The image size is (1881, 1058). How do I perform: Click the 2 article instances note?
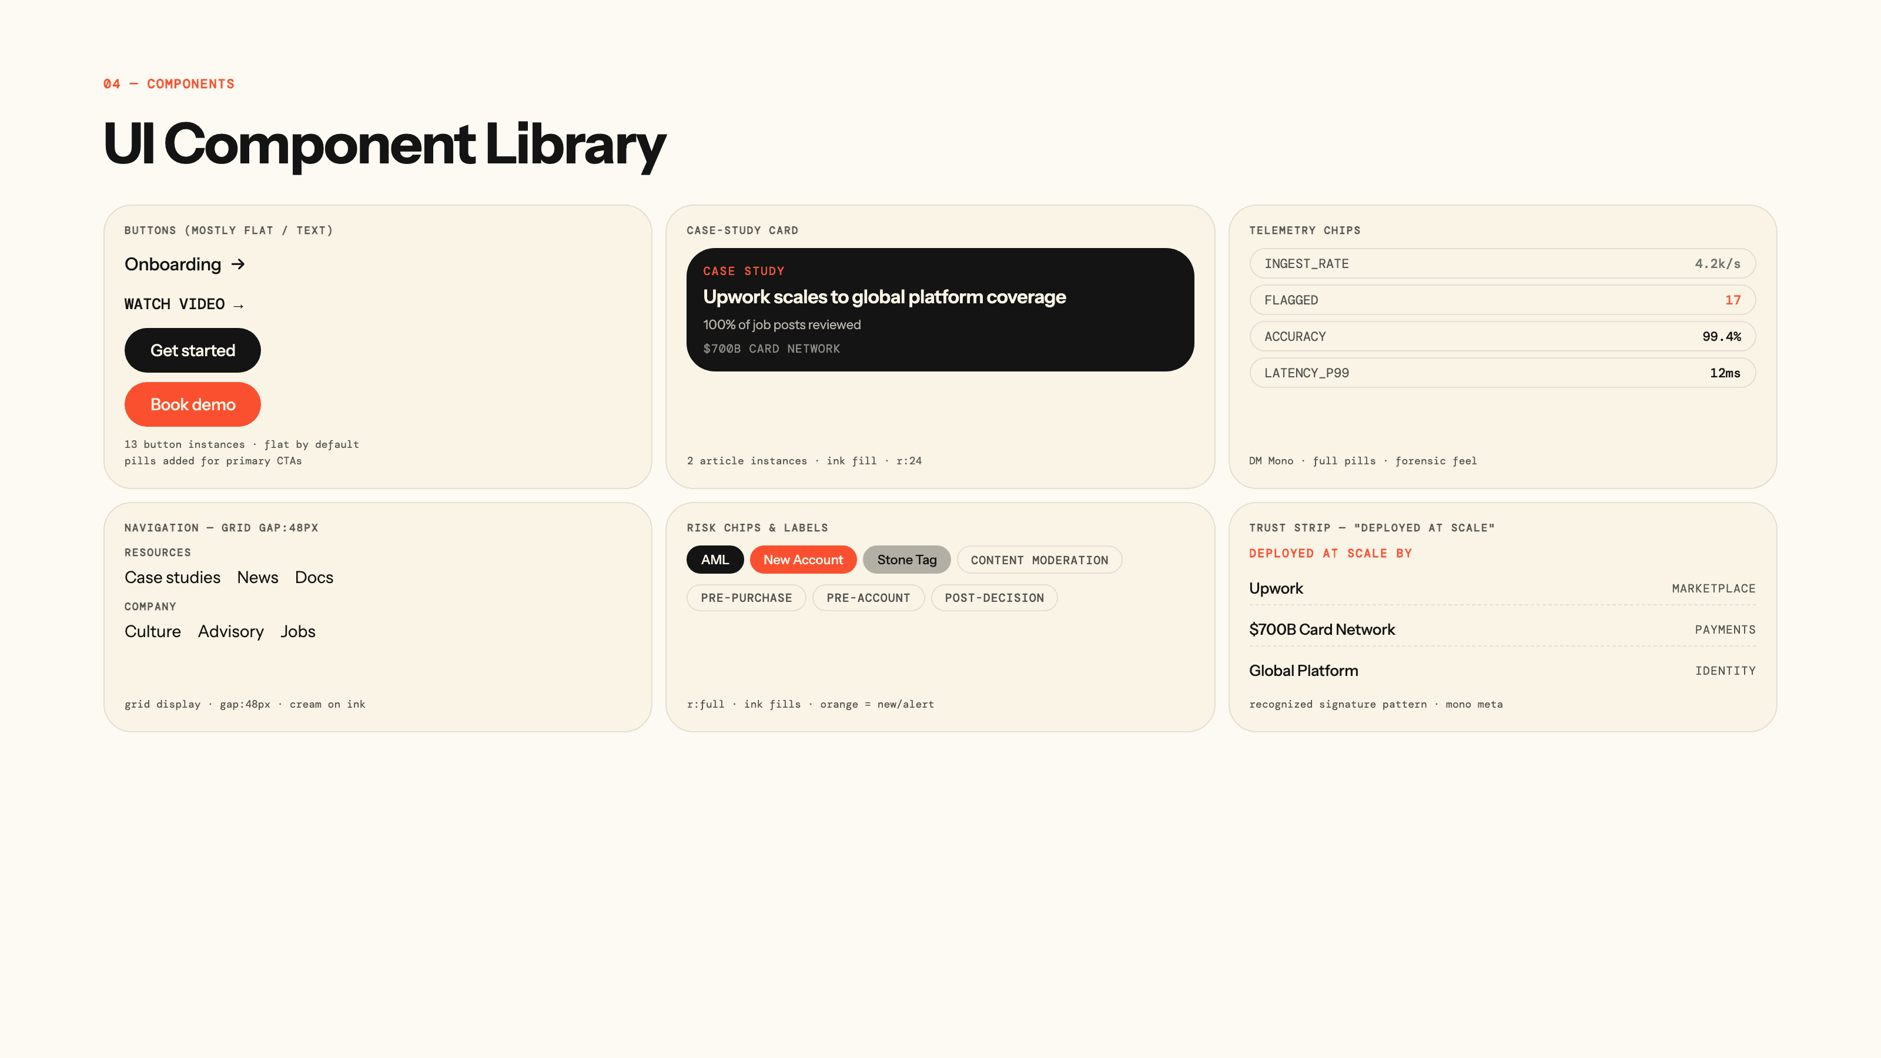pyautogui.click(x=804, y=461)
